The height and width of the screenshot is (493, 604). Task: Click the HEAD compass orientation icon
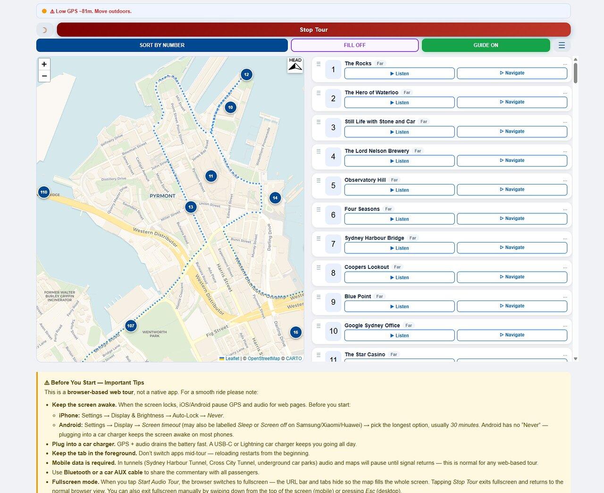[x=295, y=65]
